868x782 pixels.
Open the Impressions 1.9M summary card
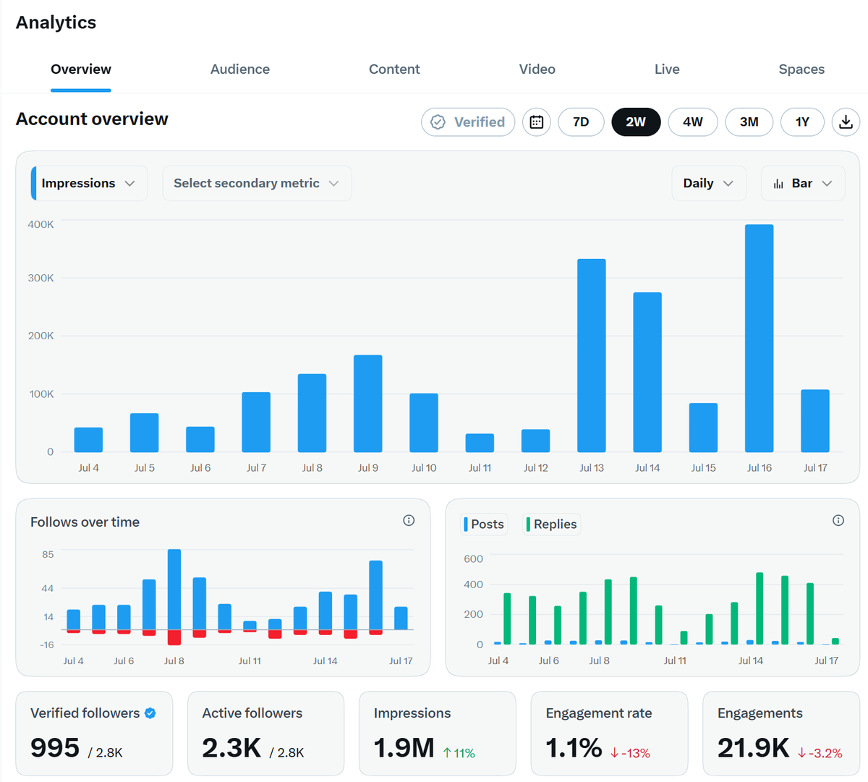tap(438, 734)
